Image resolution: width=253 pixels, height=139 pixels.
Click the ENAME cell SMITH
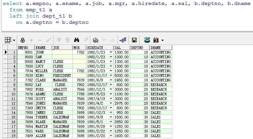(x=43, y=108)
